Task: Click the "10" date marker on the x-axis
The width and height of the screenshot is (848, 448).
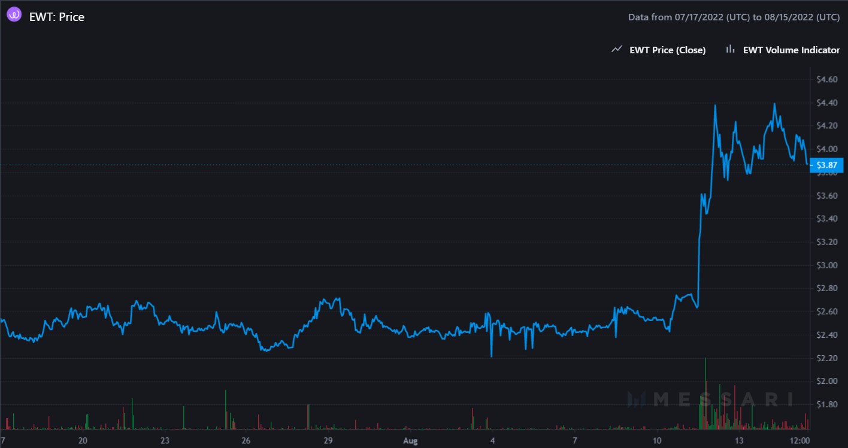Action: (657, 441)
